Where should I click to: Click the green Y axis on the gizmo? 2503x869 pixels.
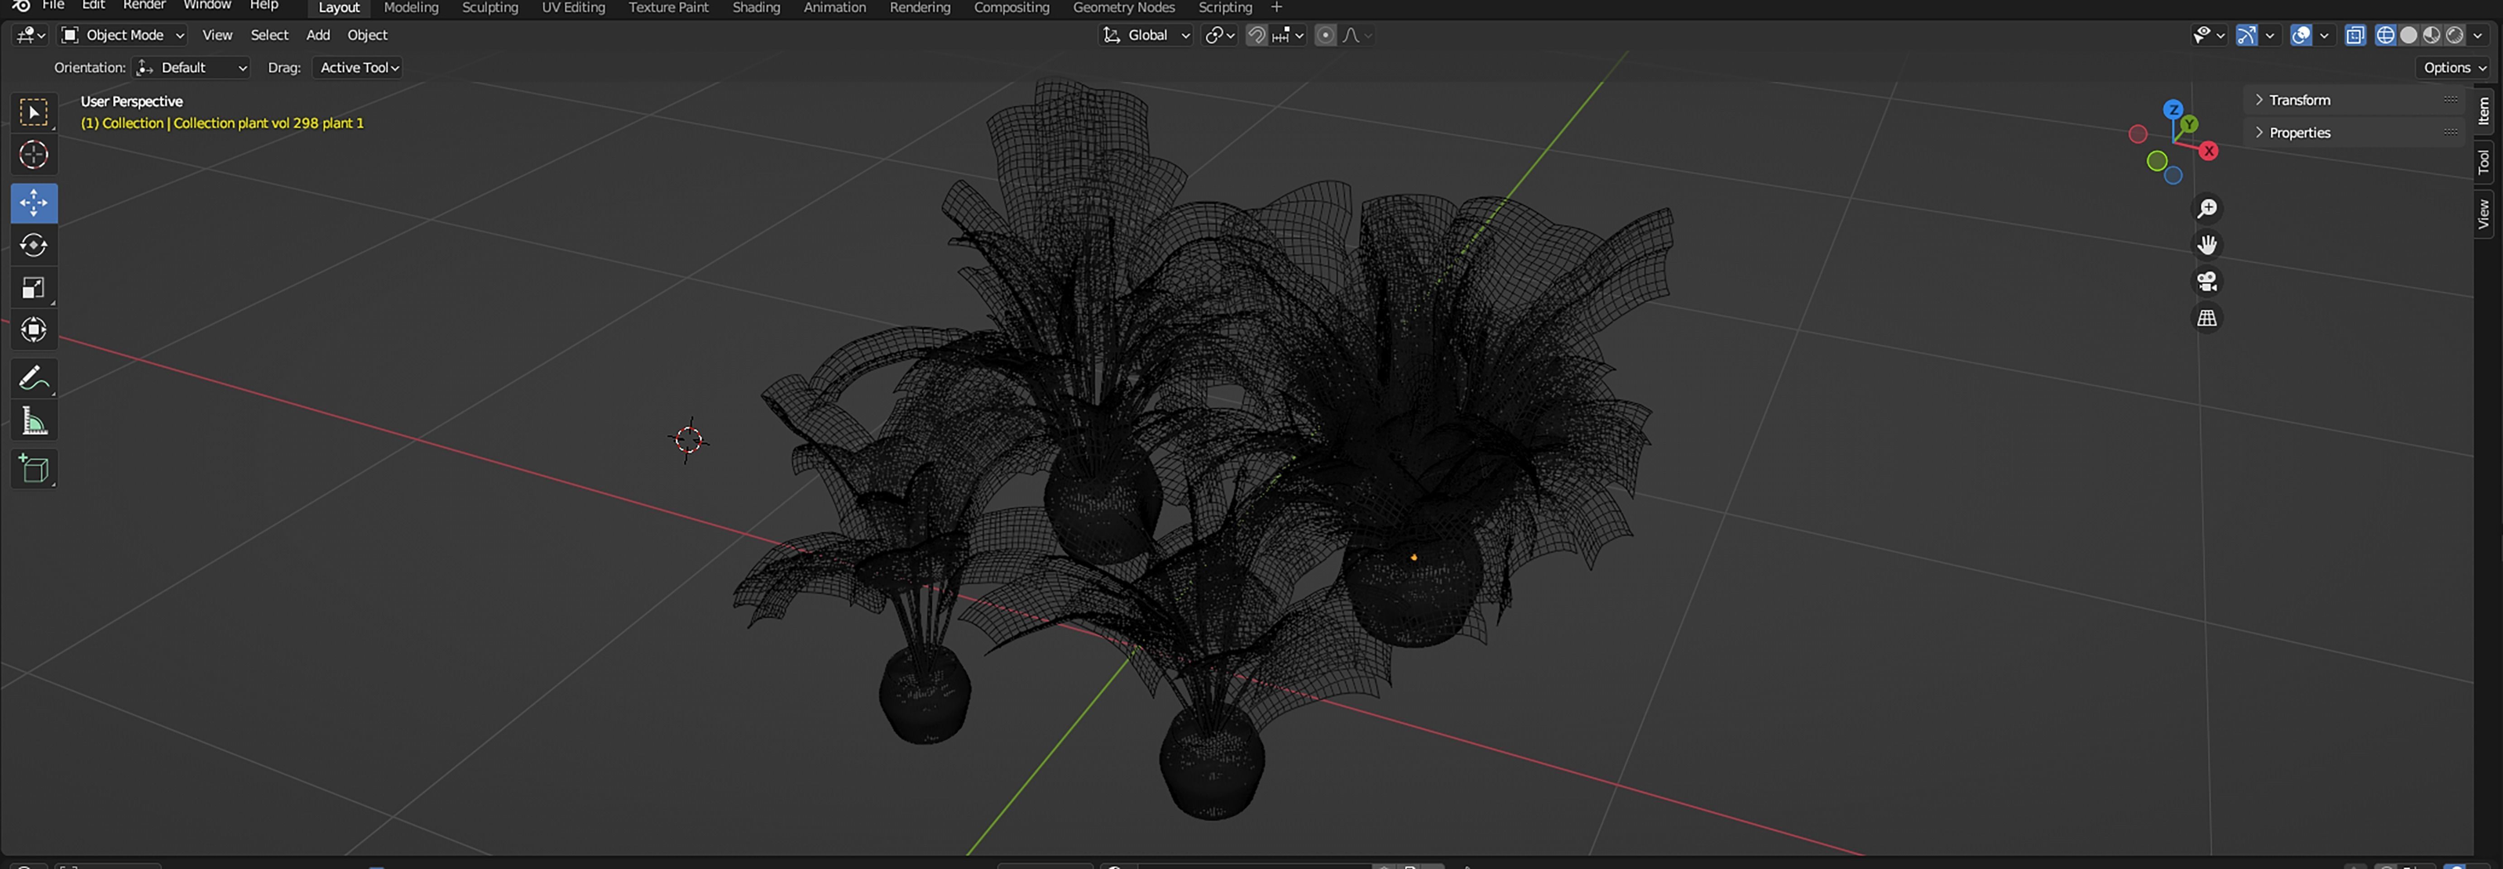[x=2188, y=124]
